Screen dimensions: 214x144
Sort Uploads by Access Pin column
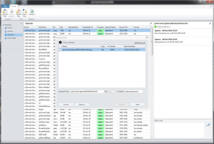point(126,27)
